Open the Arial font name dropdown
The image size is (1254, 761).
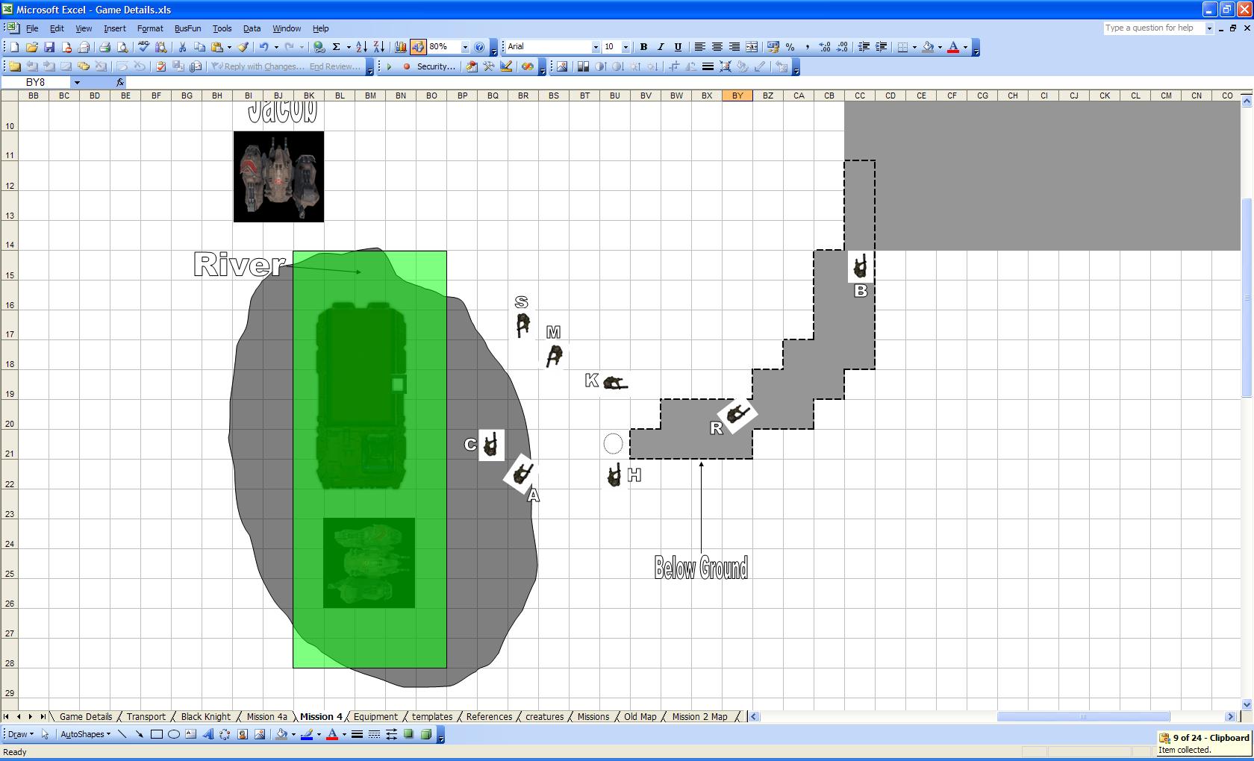[596, 47]
